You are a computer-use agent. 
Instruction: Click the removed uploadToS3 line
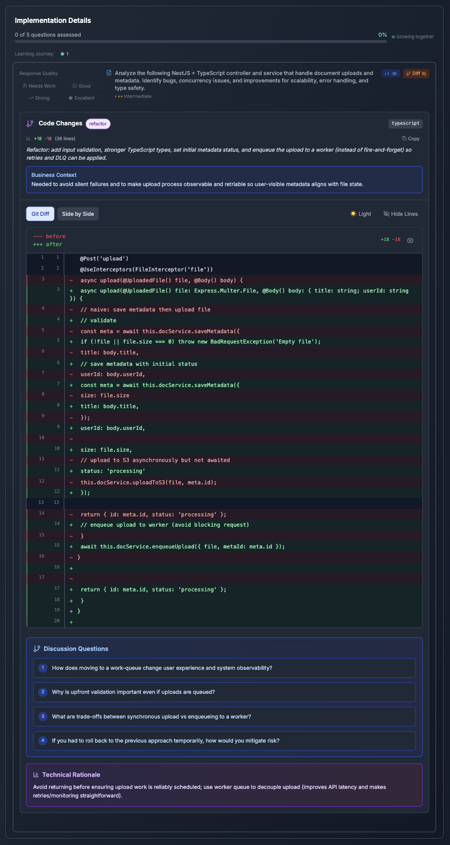(x=224, y=482)
